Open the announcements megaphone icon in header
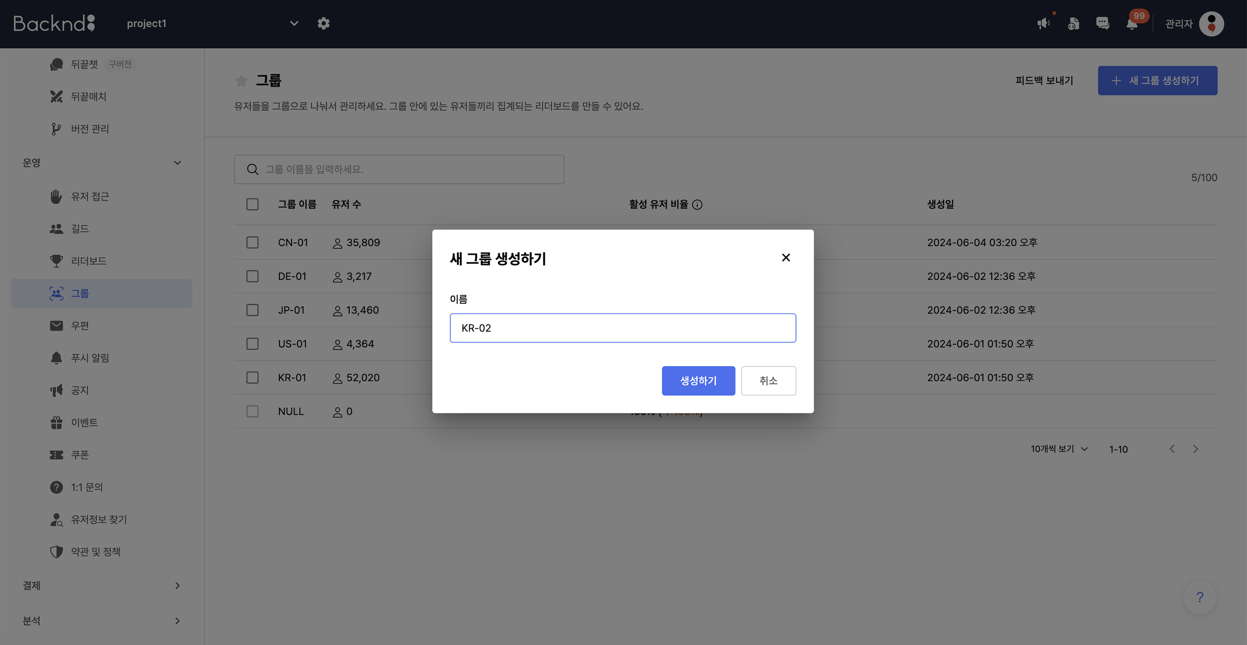 click(x=1044, y=23)
